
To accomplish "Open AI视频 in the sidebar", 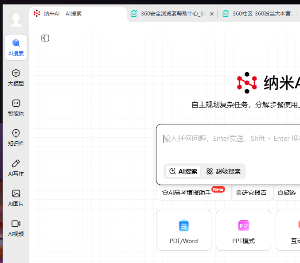I will pyautogui.click(x=16, y=228).
